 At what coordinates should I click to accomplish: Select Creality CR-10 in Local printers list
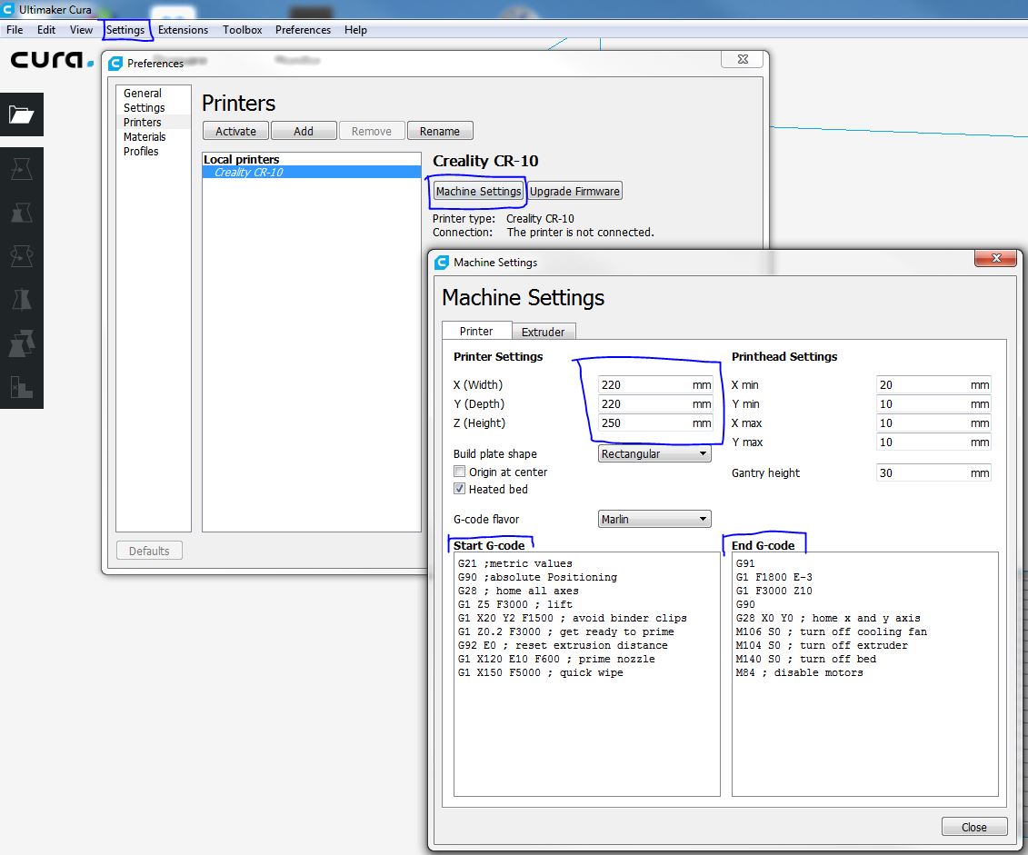click(312, 173)
